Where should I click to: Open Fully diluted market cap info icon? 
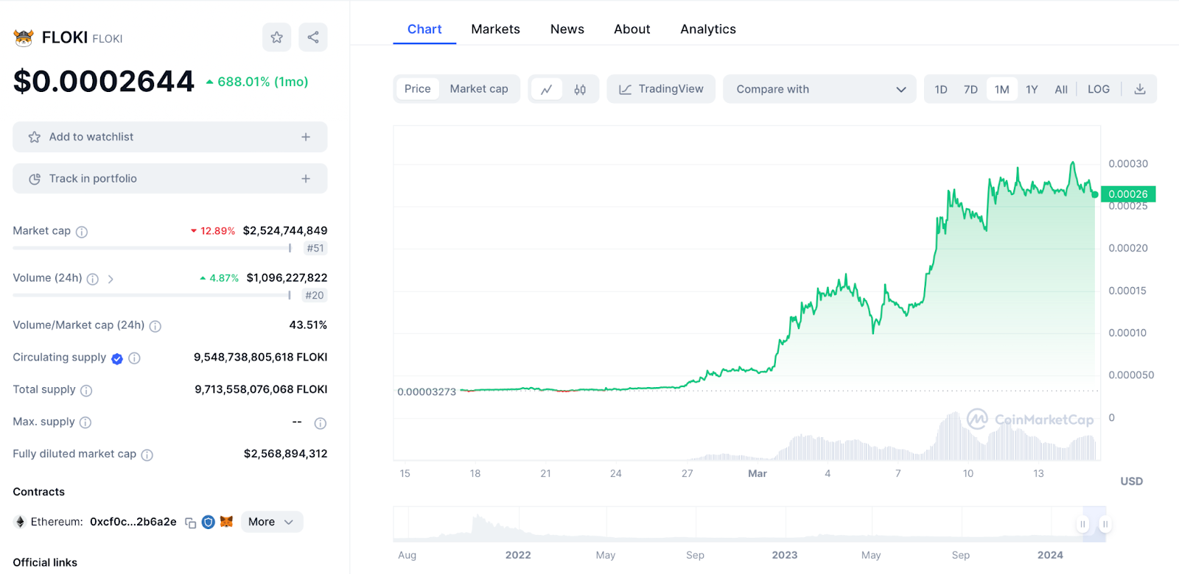pyautogui.click(x=147, y=455)
